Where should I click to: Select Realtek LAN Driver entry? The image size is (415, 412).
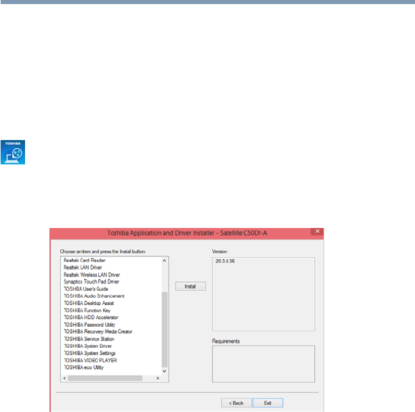coord(83,267)
